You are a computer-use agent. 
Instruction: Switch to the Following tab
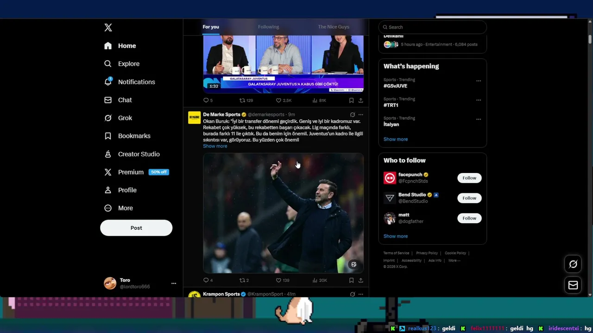click(x=268, y=27)
